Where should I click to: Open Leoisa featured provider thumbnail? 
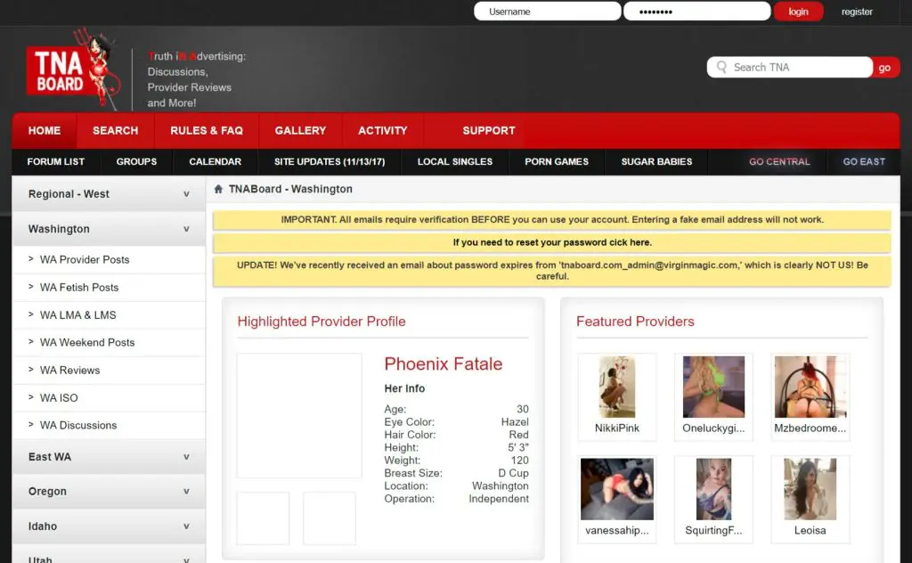[810, 489]
